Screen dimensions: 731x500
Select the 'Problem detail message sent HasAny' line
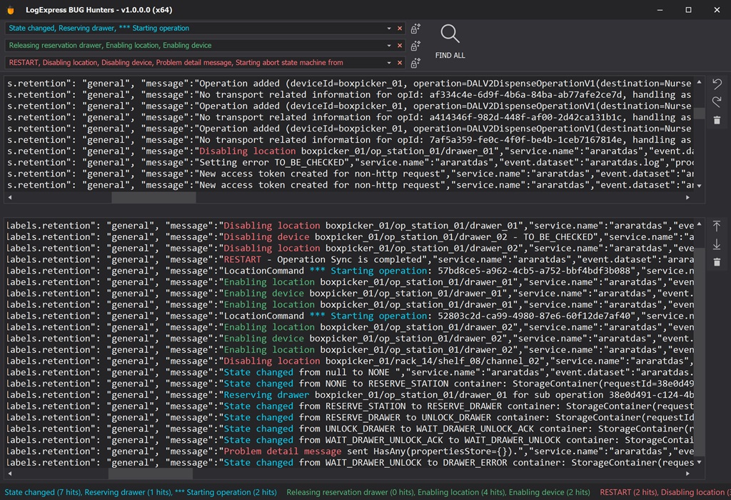coord(350,451)
